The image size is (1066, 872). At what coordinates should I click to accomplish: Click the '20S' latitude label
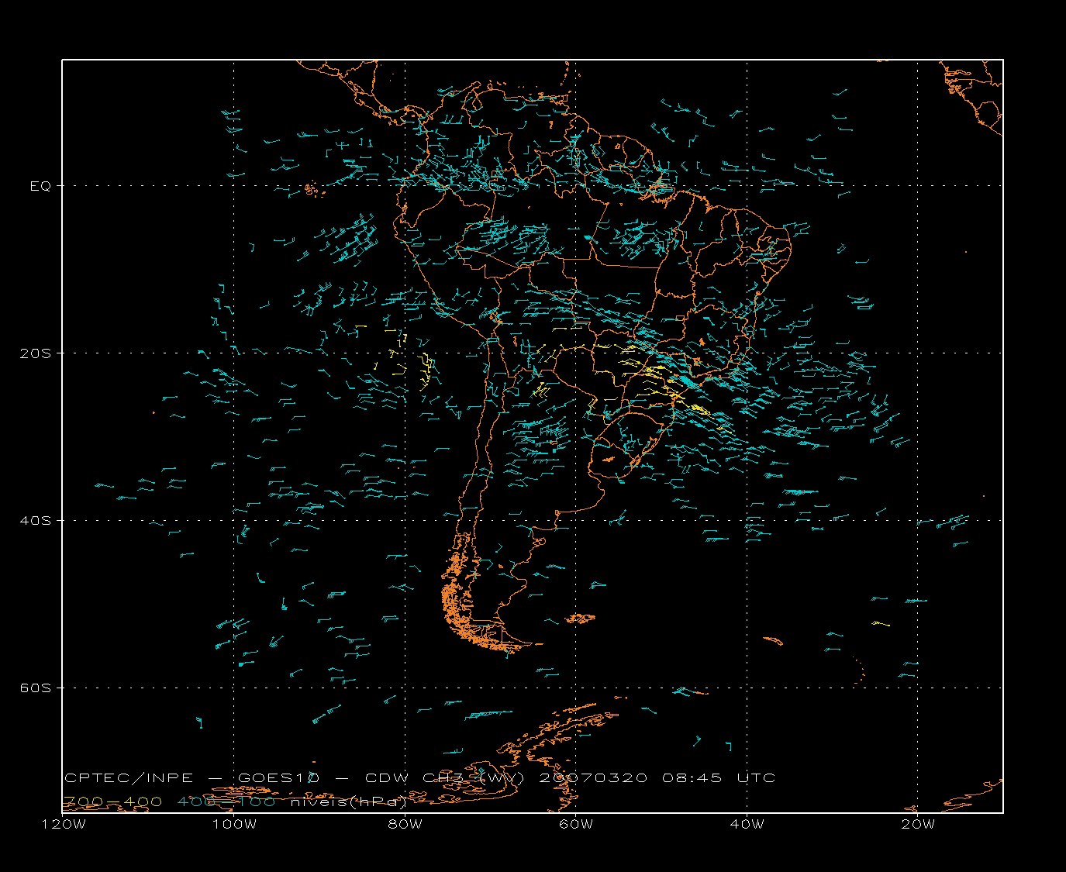36,353
